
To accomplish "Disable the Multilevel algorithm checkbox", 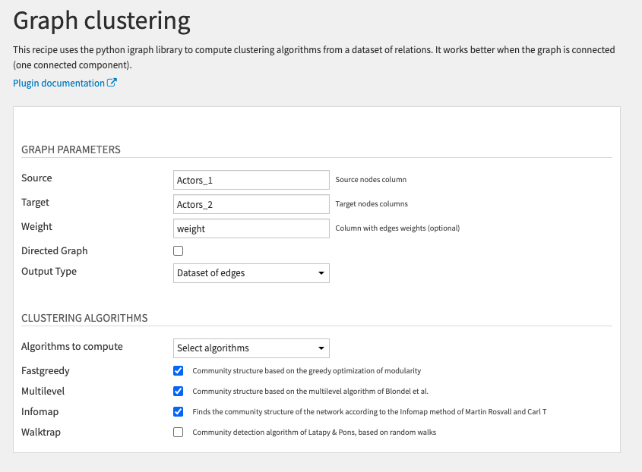I will pos(179,392).
